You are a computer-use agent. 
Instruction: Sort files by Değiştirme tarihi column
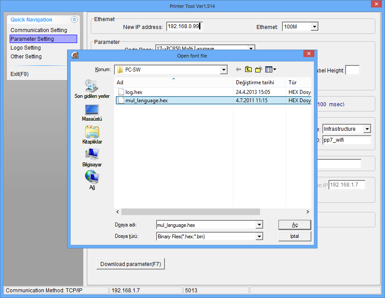[255, 83]
